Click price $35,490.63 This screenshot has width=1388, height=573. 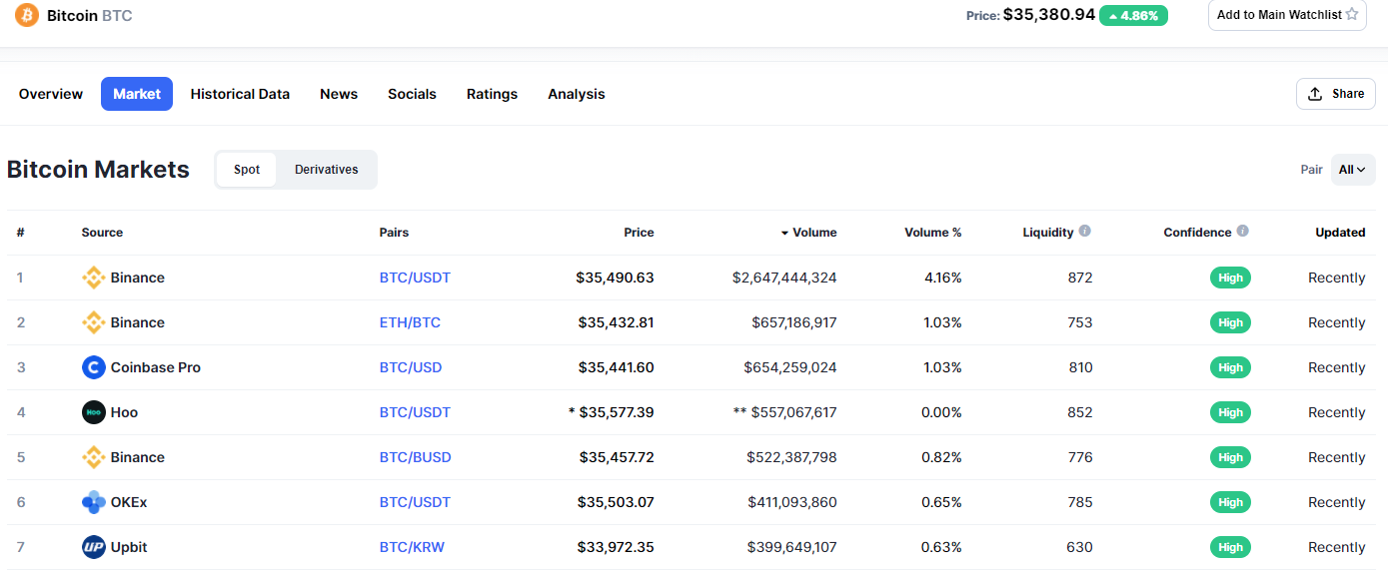click(x=615, y=278)
